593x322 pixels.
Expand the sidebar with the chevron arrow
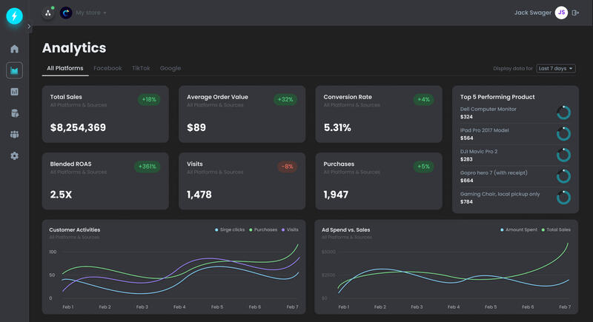point(29,27)
